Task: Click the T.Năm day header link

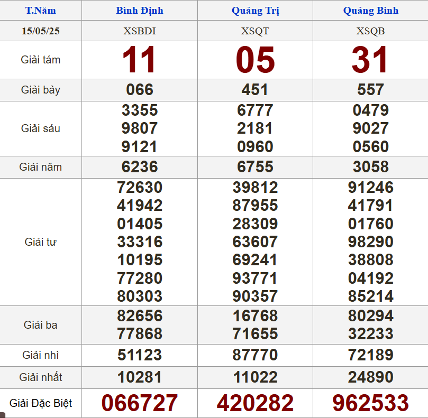Action: (x=41, y=11)
